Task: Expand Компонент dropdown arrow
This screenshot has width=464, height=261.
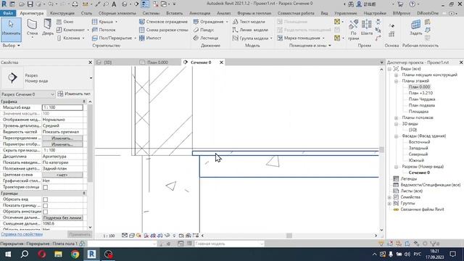Action: (88, 30)
